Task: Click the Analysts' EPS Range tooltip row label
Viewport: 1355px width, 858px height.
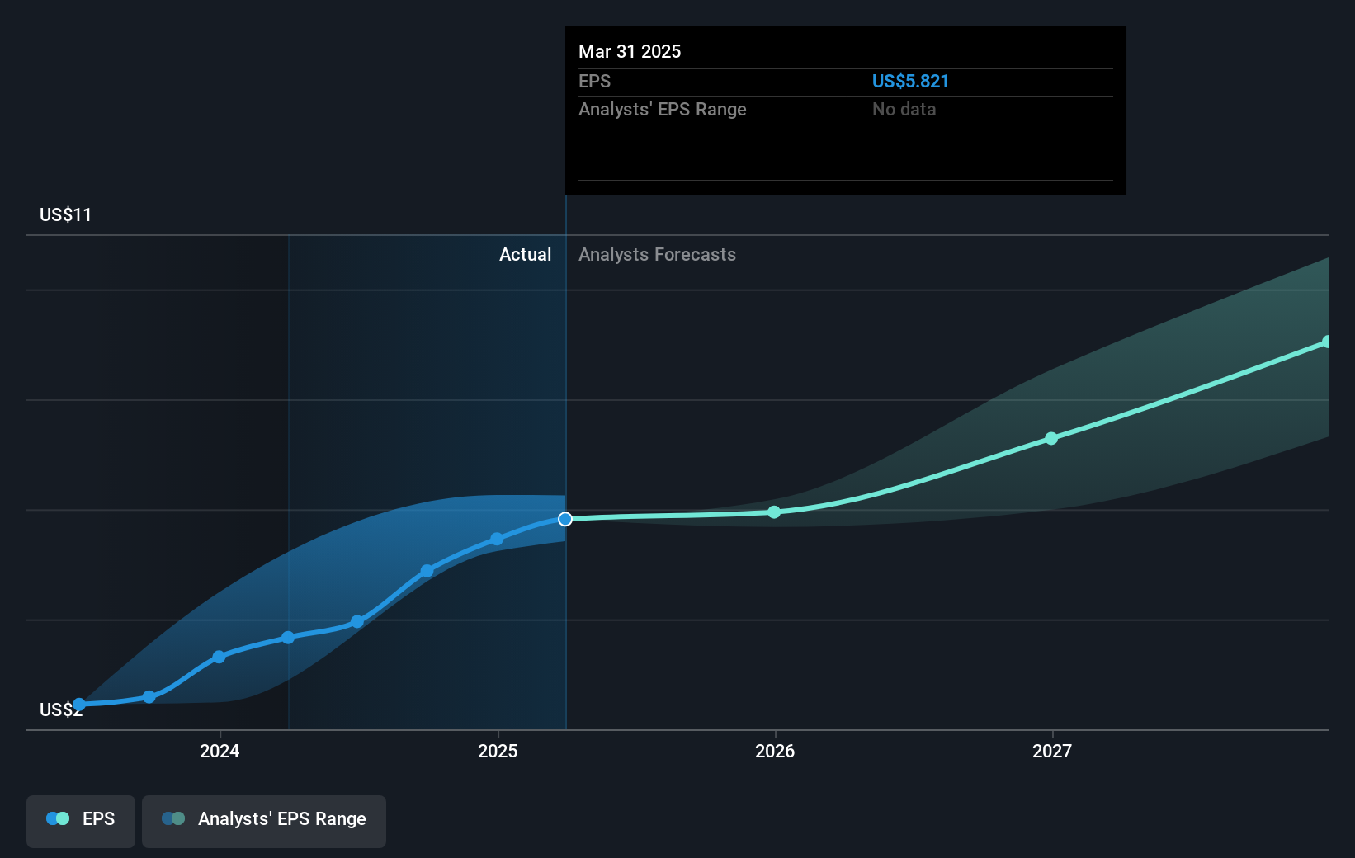Action: 662,109
